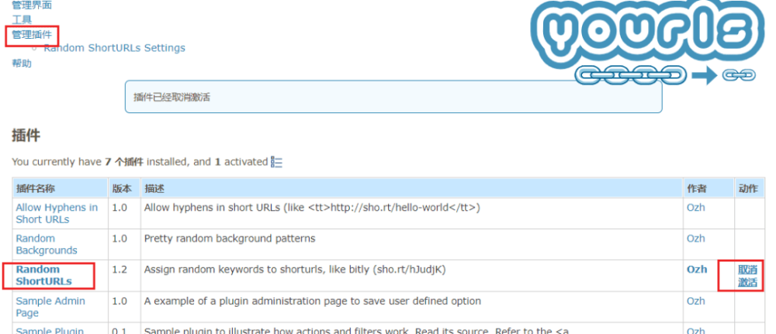
Task: Visit author Ozh in Allow Hyphens row
Action: [695, 208]
